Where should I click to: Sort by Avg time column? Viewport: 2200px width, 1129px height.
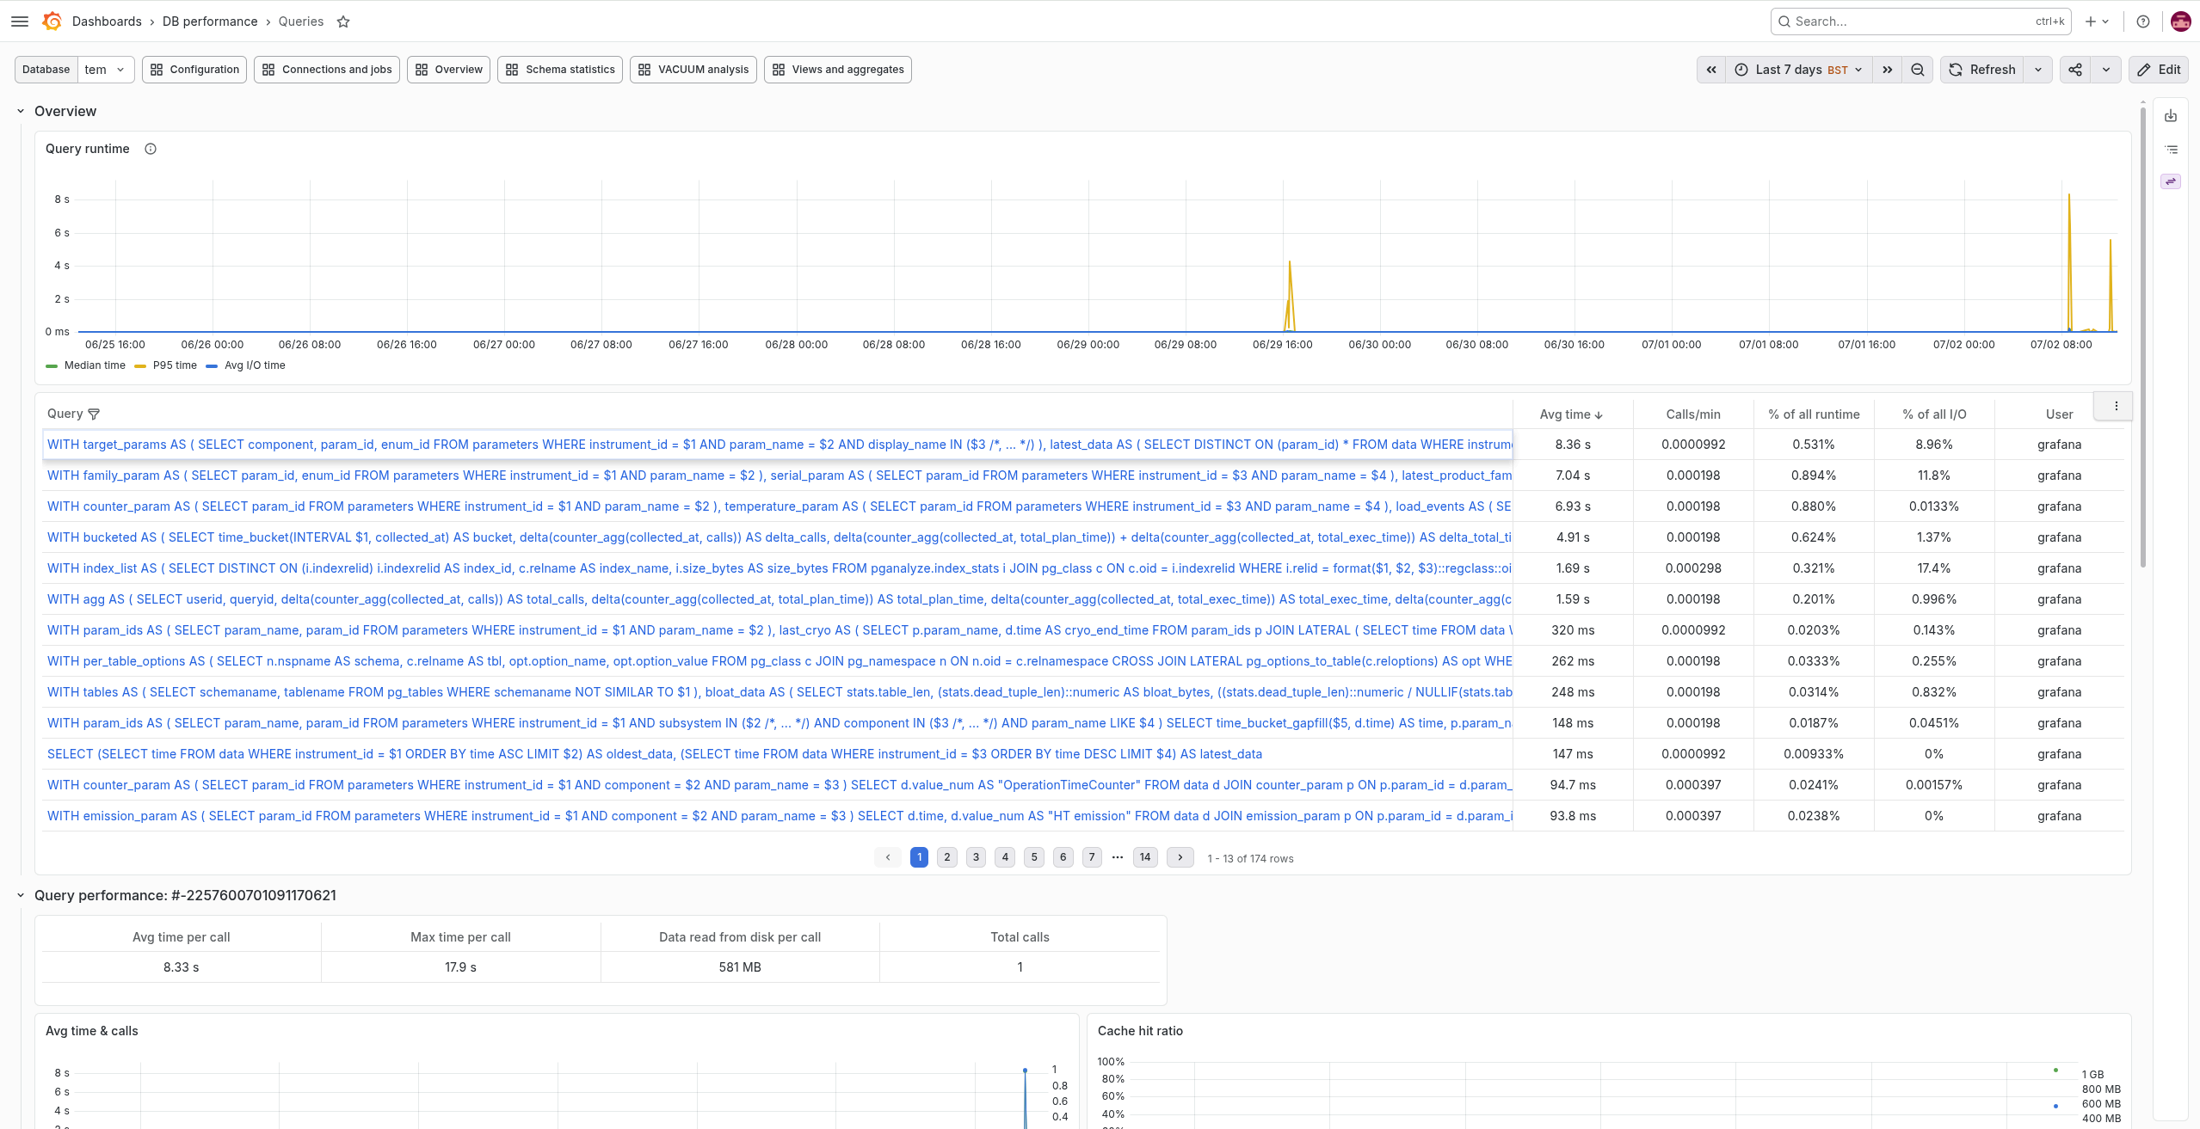[1572, 414]
